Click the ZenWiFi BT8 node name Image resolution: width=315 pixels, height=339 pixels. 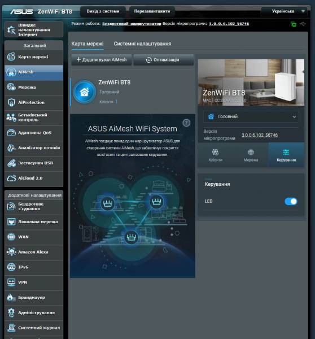pyautogui.click(x=114, y=82)
